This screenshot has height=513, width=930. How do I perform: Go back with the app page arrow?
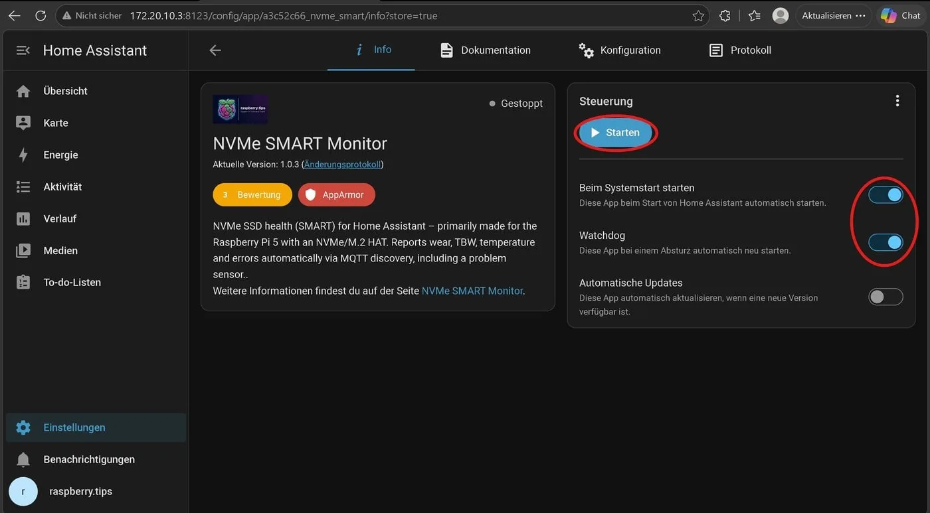[215, 50]
